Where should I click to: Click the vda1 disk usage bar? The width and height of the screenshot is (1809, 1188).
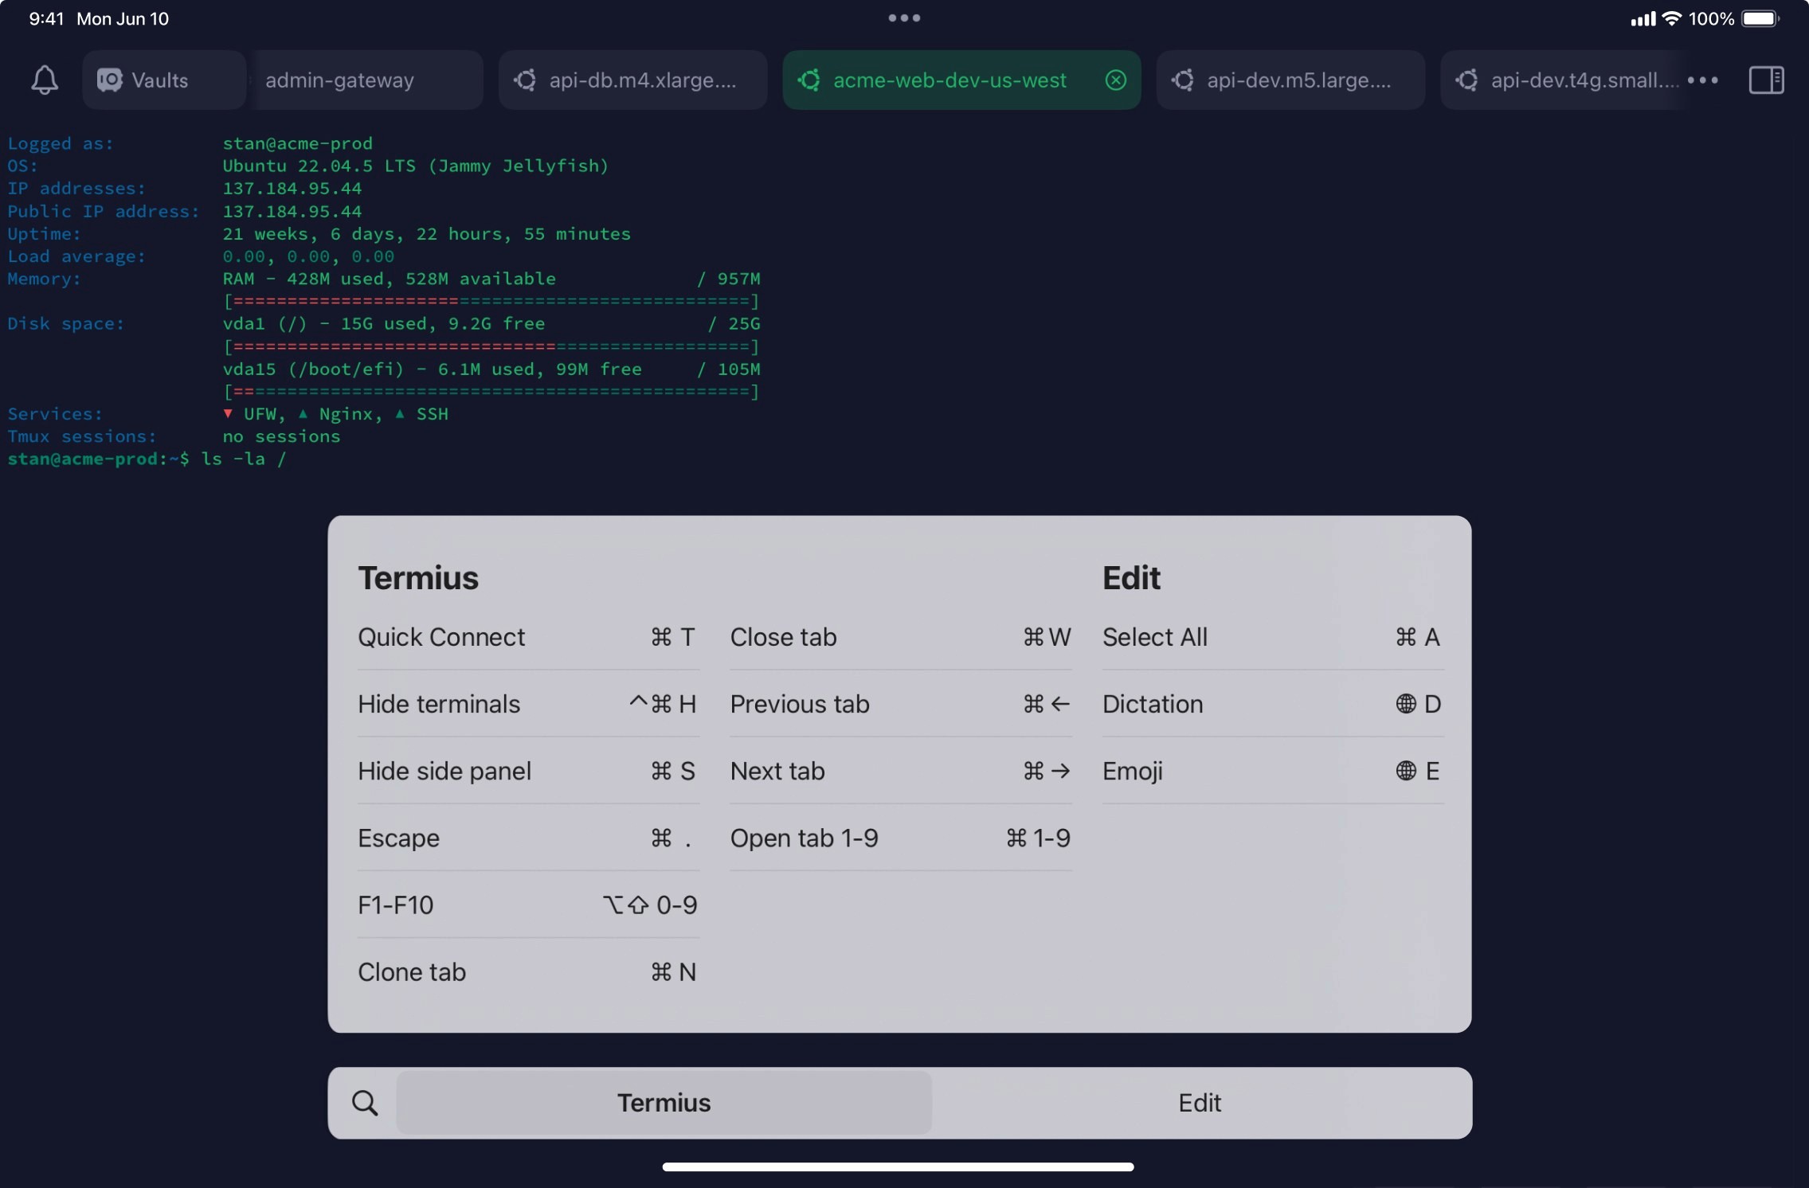pos(491,346)
